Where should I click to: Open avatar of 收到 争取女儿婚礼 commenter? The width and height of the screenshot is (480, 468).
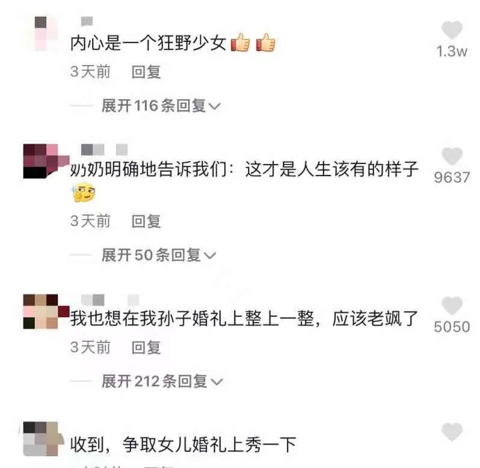pos(42,439)
